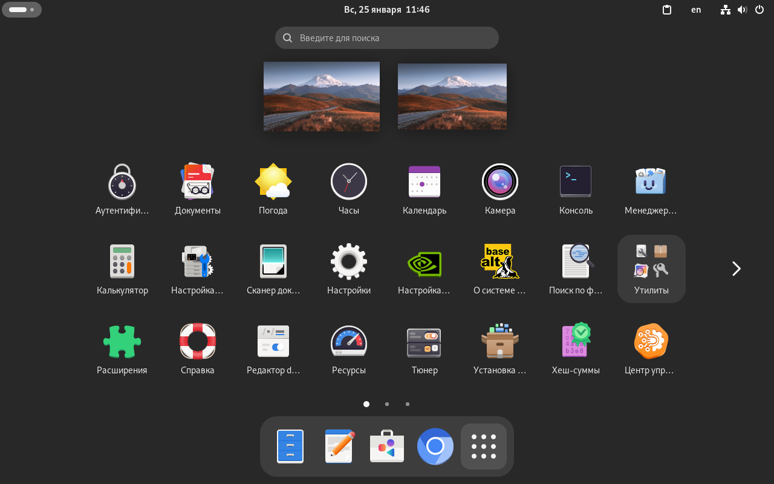
Task: Open О системе base alt info
Action: click(500, 261)
